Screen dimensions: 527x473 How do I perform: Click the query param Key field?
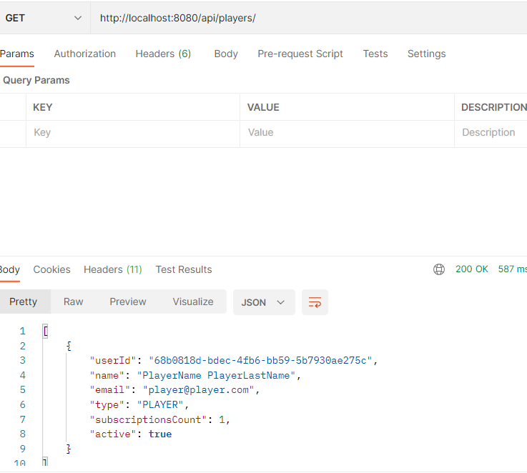[133, 132]
